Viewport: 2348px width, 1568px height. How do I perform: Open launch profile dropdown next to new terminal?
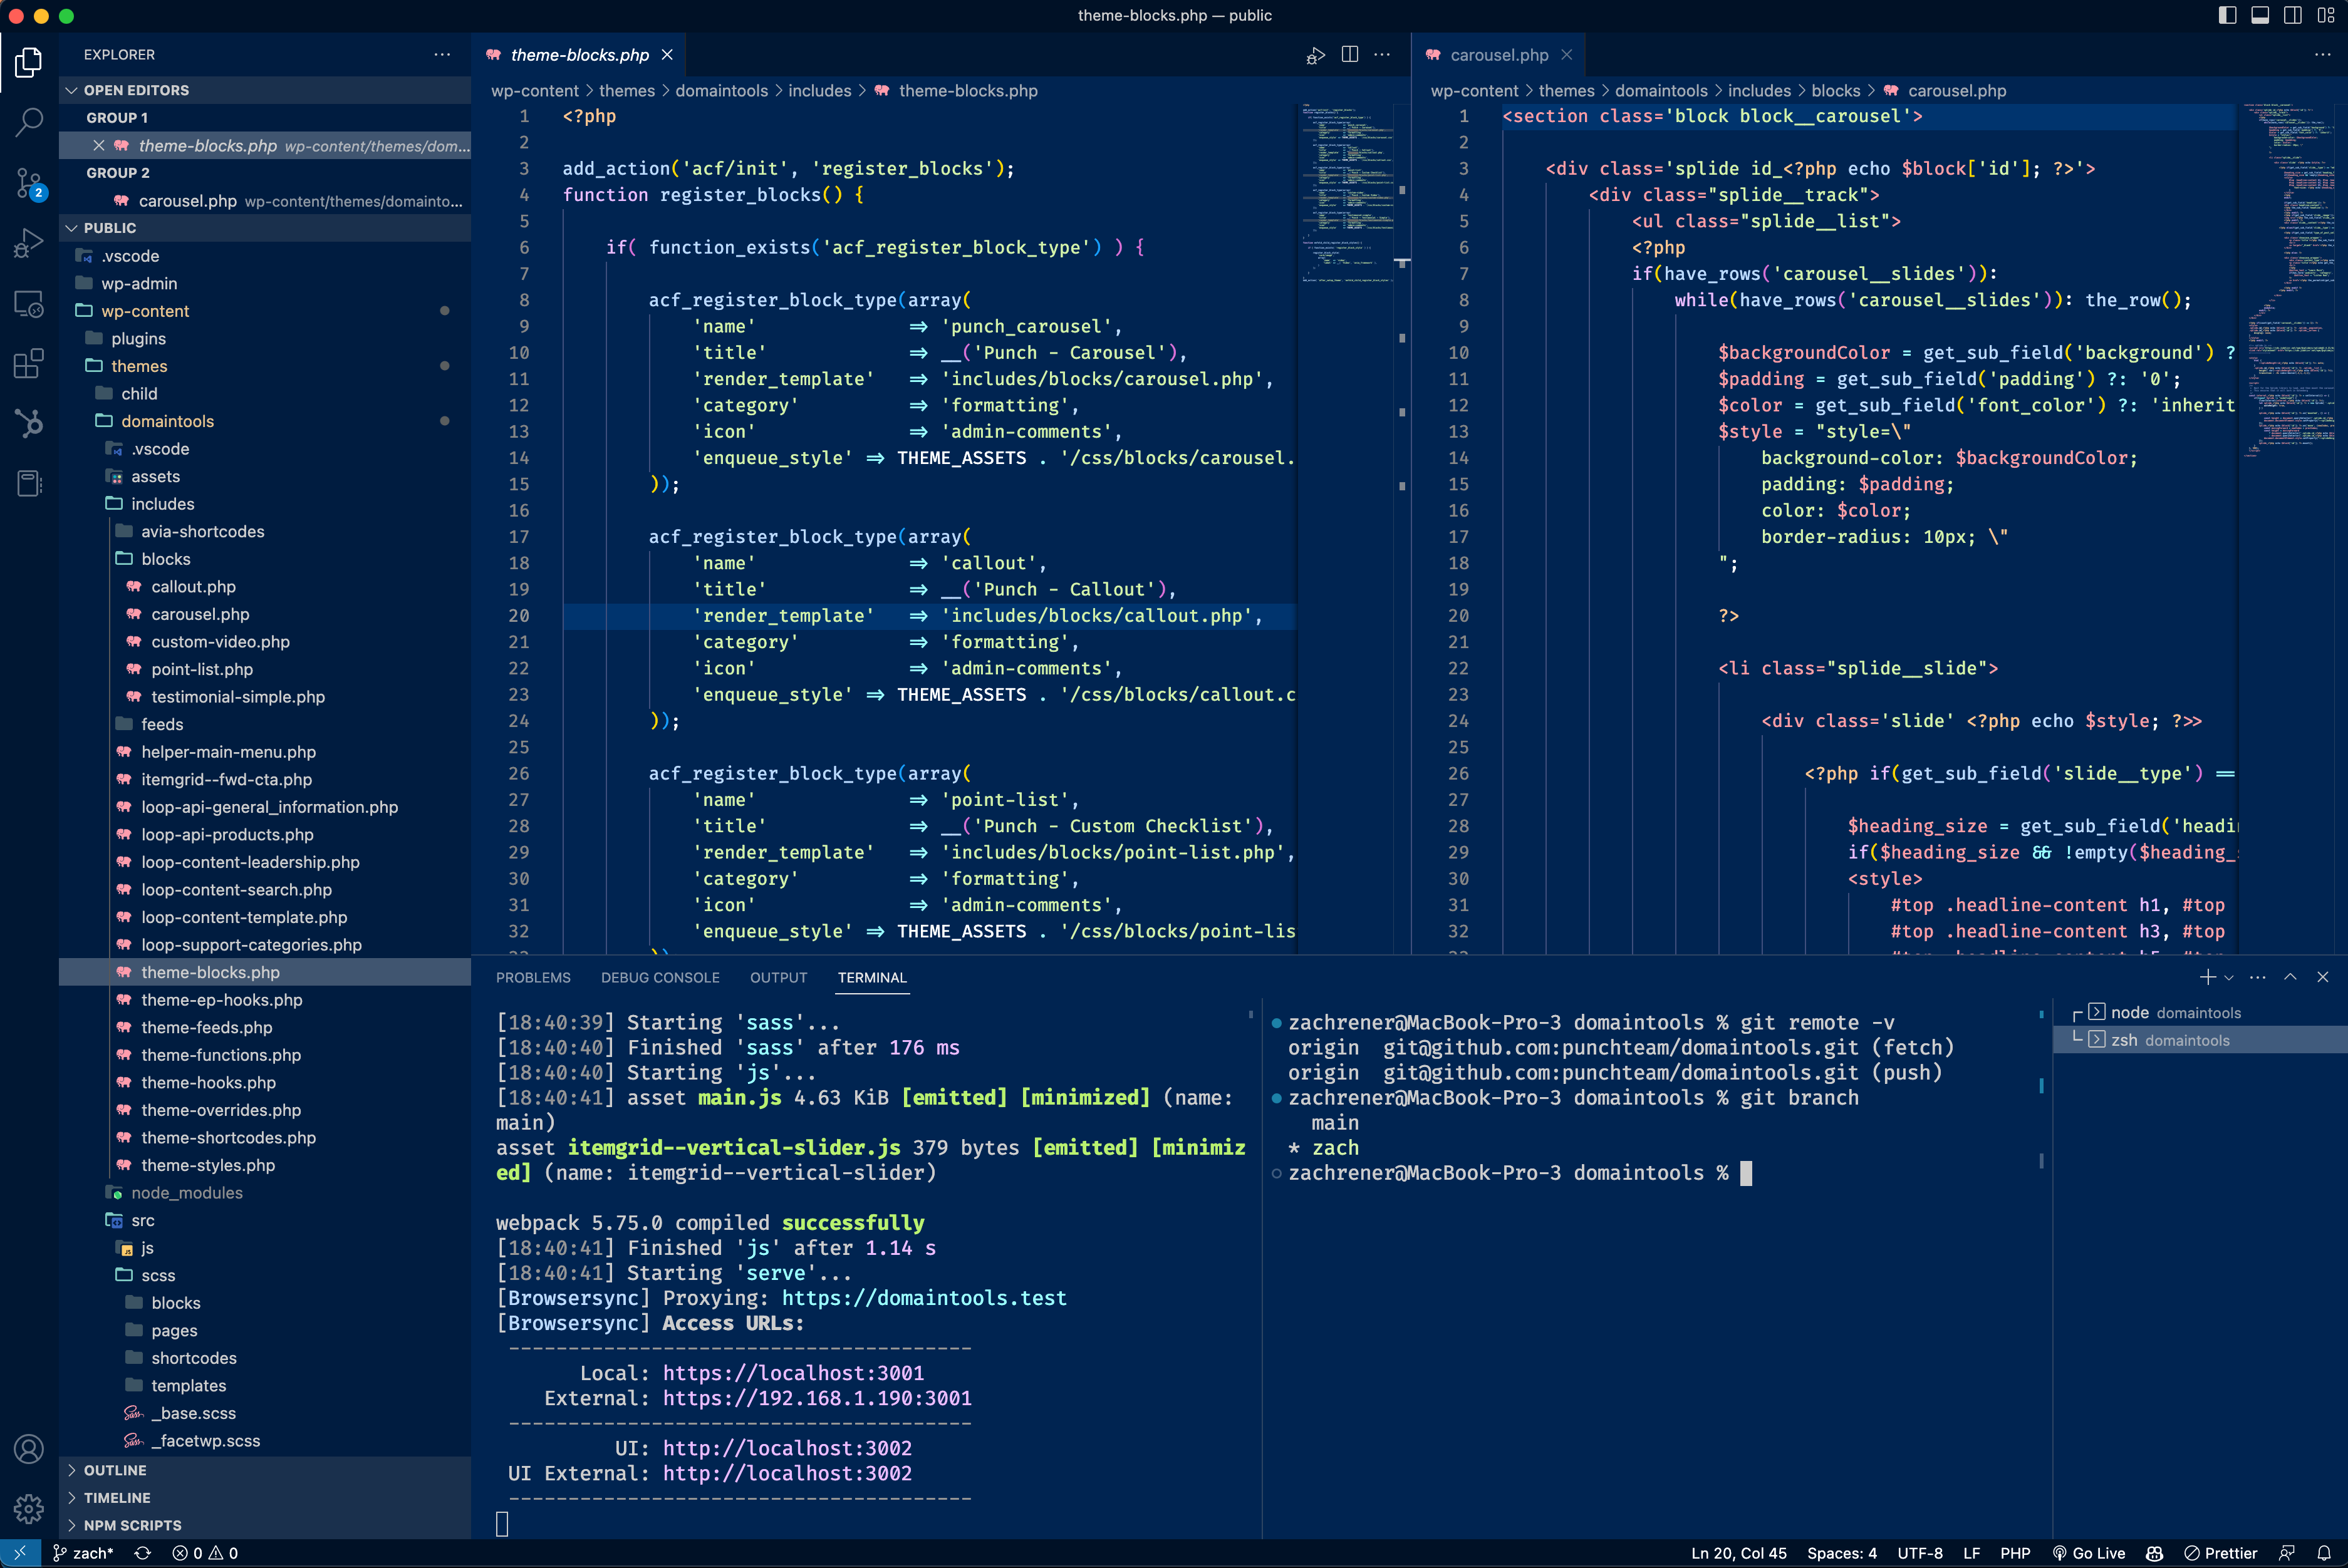tap(2229, 978)
